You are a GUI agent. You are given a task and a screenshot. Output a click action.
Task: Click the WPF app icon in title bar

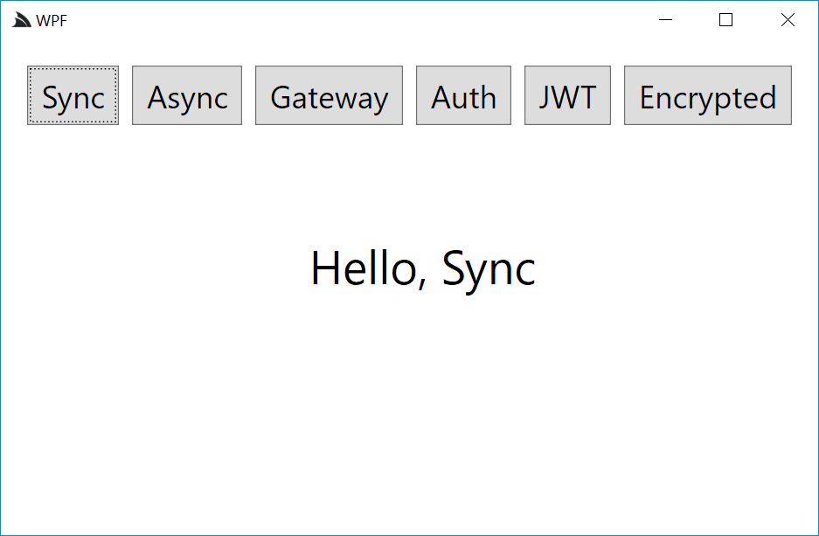21,20
